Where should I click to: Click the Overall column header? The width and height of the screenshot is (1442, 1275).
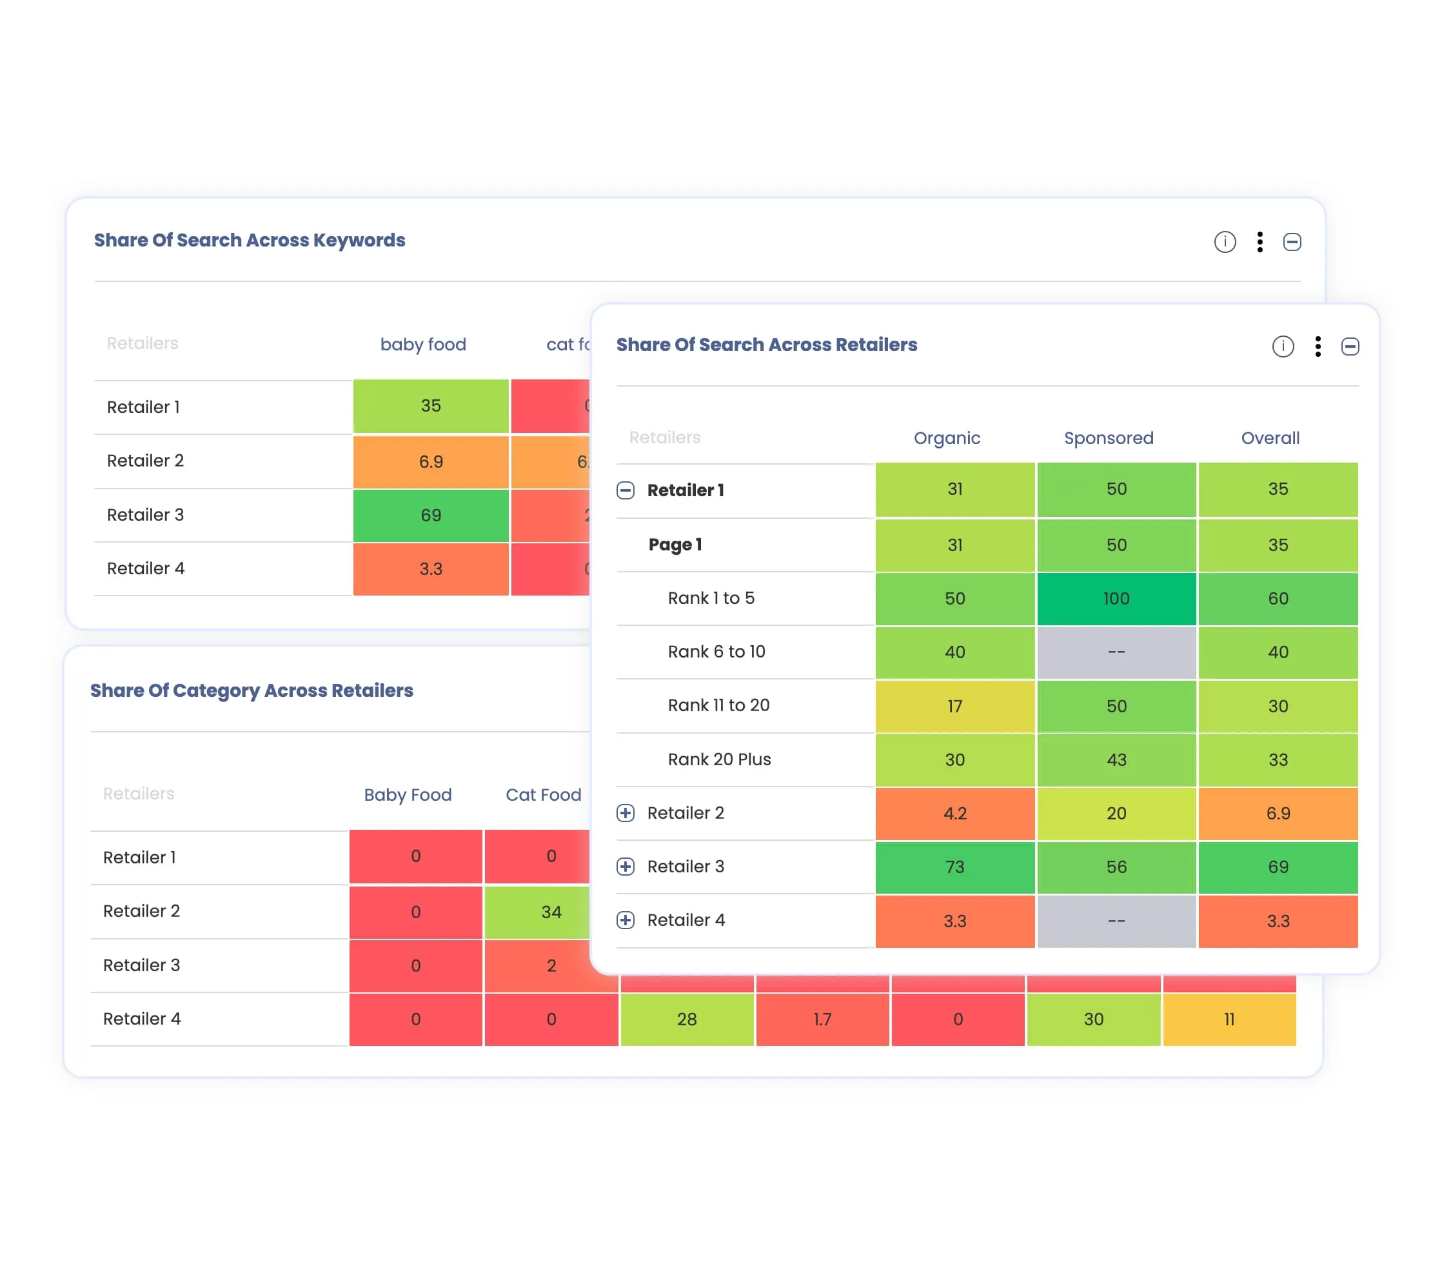1270,437
